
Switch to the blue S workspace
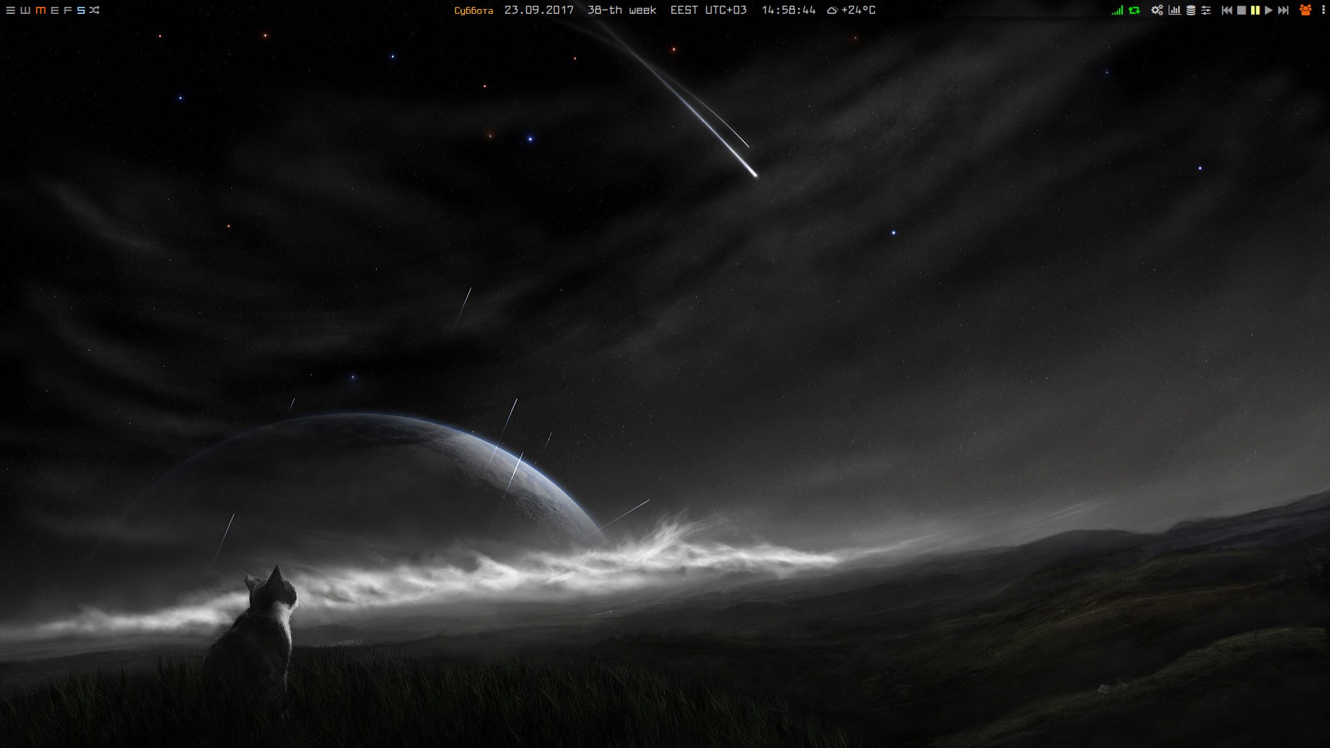coord(81,10)
